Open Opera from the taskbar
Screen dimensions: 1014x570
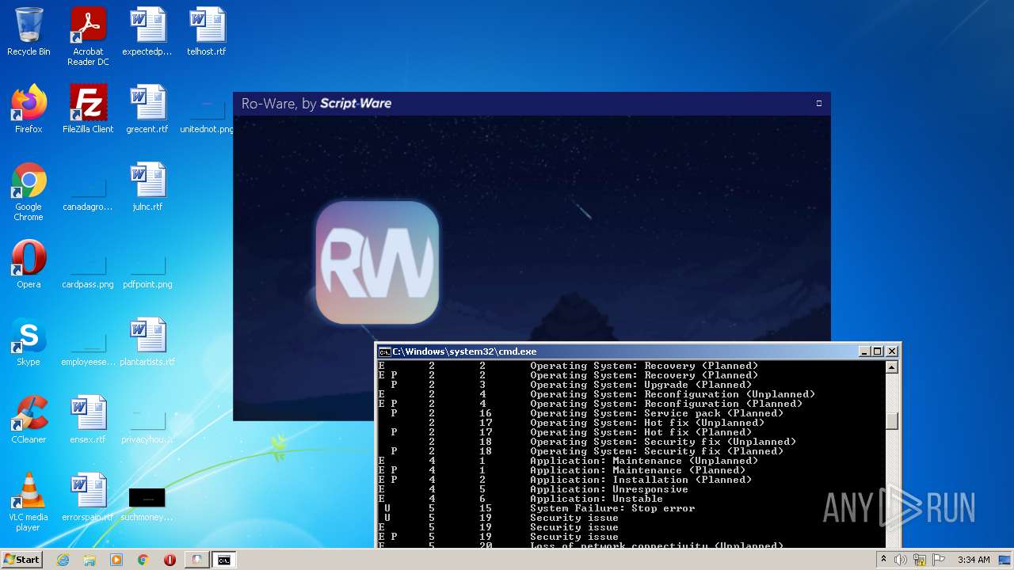point(170,560)
